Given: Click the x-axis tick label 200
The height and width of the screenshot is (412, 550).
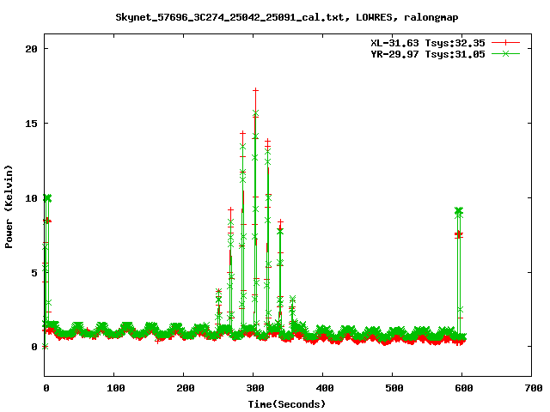Looking at the screenshot, I should tap(185, 388).
